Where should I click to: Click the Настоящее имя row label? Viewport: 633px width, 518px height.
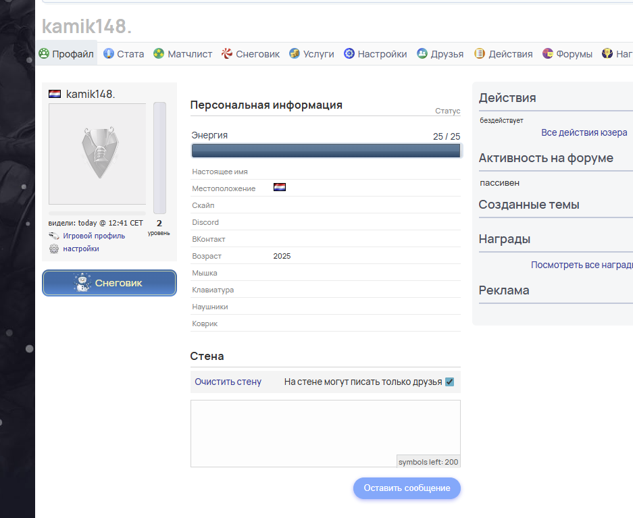(x=220, y=172)
